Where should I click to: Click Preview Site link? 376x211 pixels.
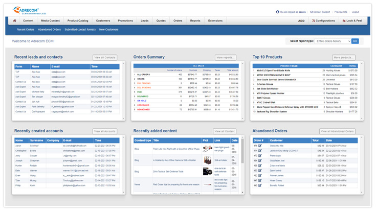pyautogui.click(x=341, y=12)
